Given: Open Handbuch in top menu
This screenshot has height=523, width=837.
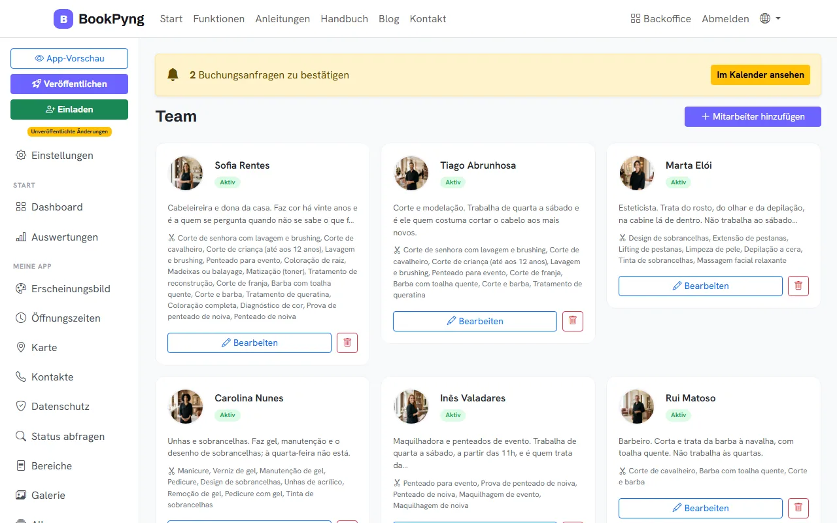Looking at the screenshot, I should pos(344,18).
